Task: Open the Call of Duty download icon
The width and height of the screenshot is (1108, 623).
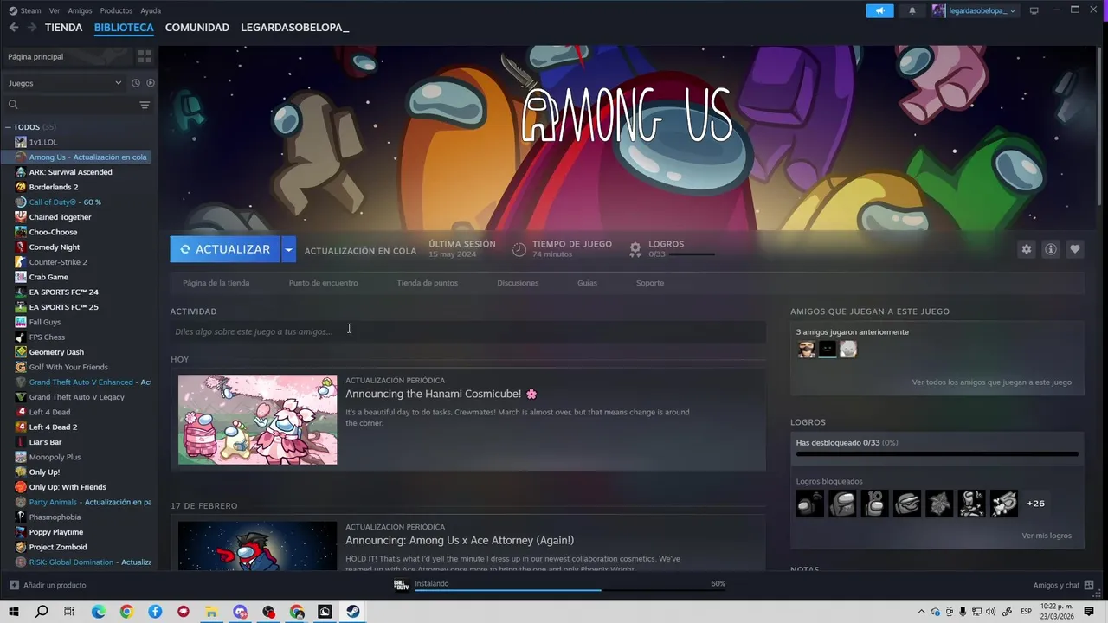Action: click(401, 585)
